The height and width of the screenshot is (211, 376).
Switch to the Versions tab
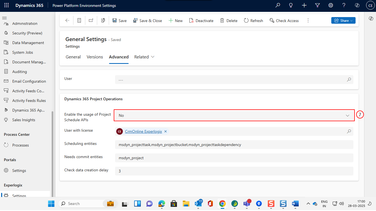[x=95, y=57]
